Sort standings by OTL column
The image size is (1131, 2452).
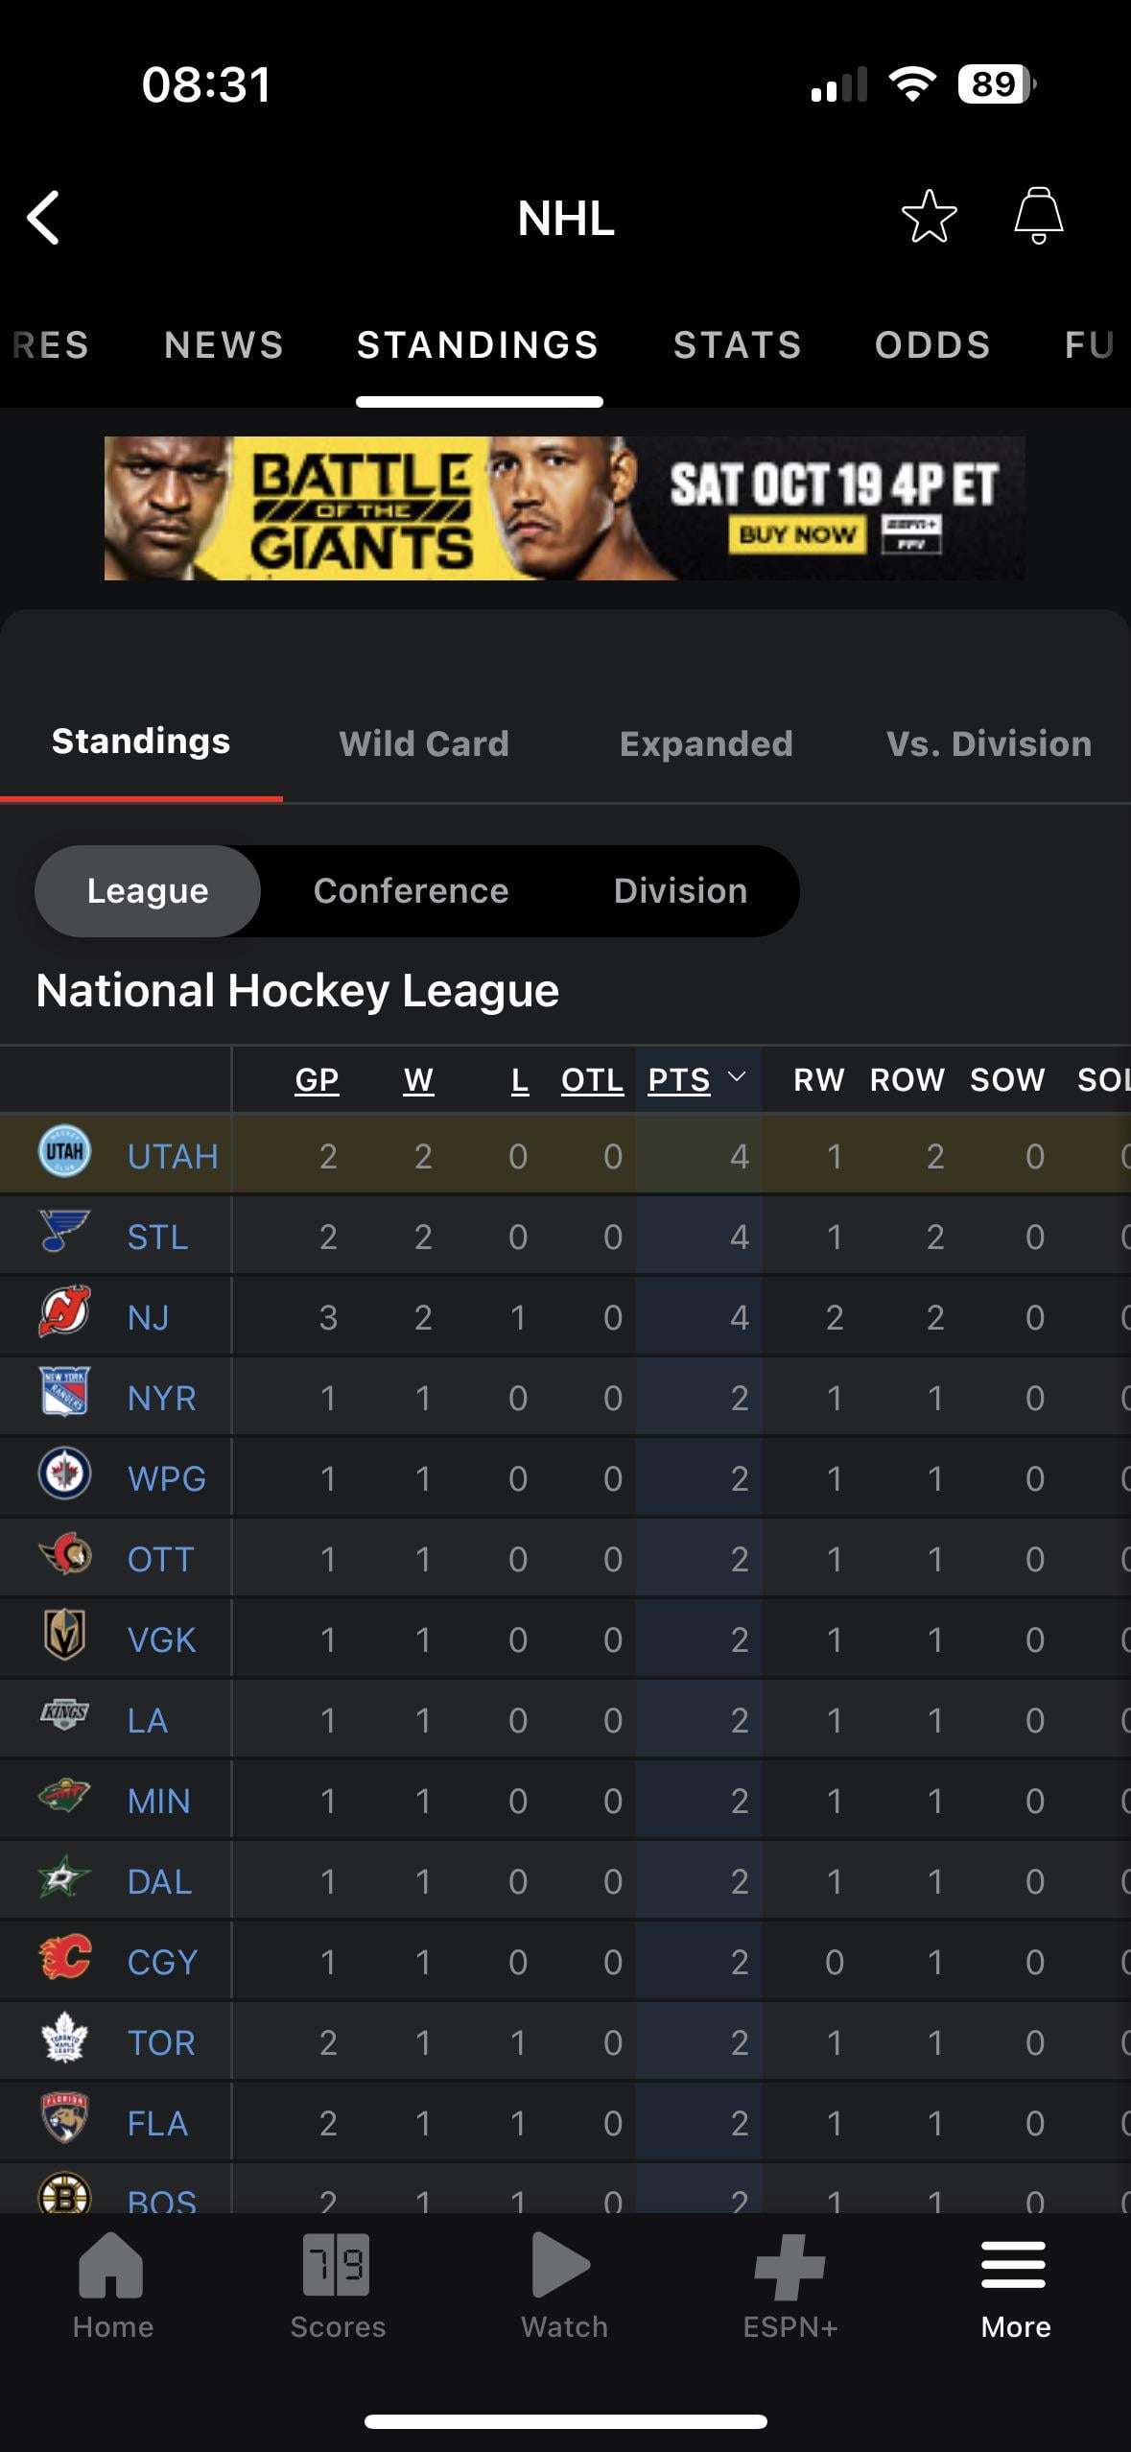tap(592, 1080)
